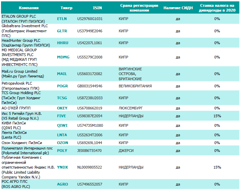Screen dimensions: 240x191
Task: Open the FIVE ticker link
Action: [x=62, y=116]
